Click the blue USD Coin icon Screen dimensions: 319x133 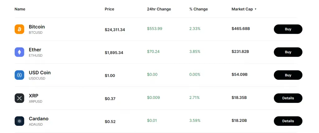point(19,75)
